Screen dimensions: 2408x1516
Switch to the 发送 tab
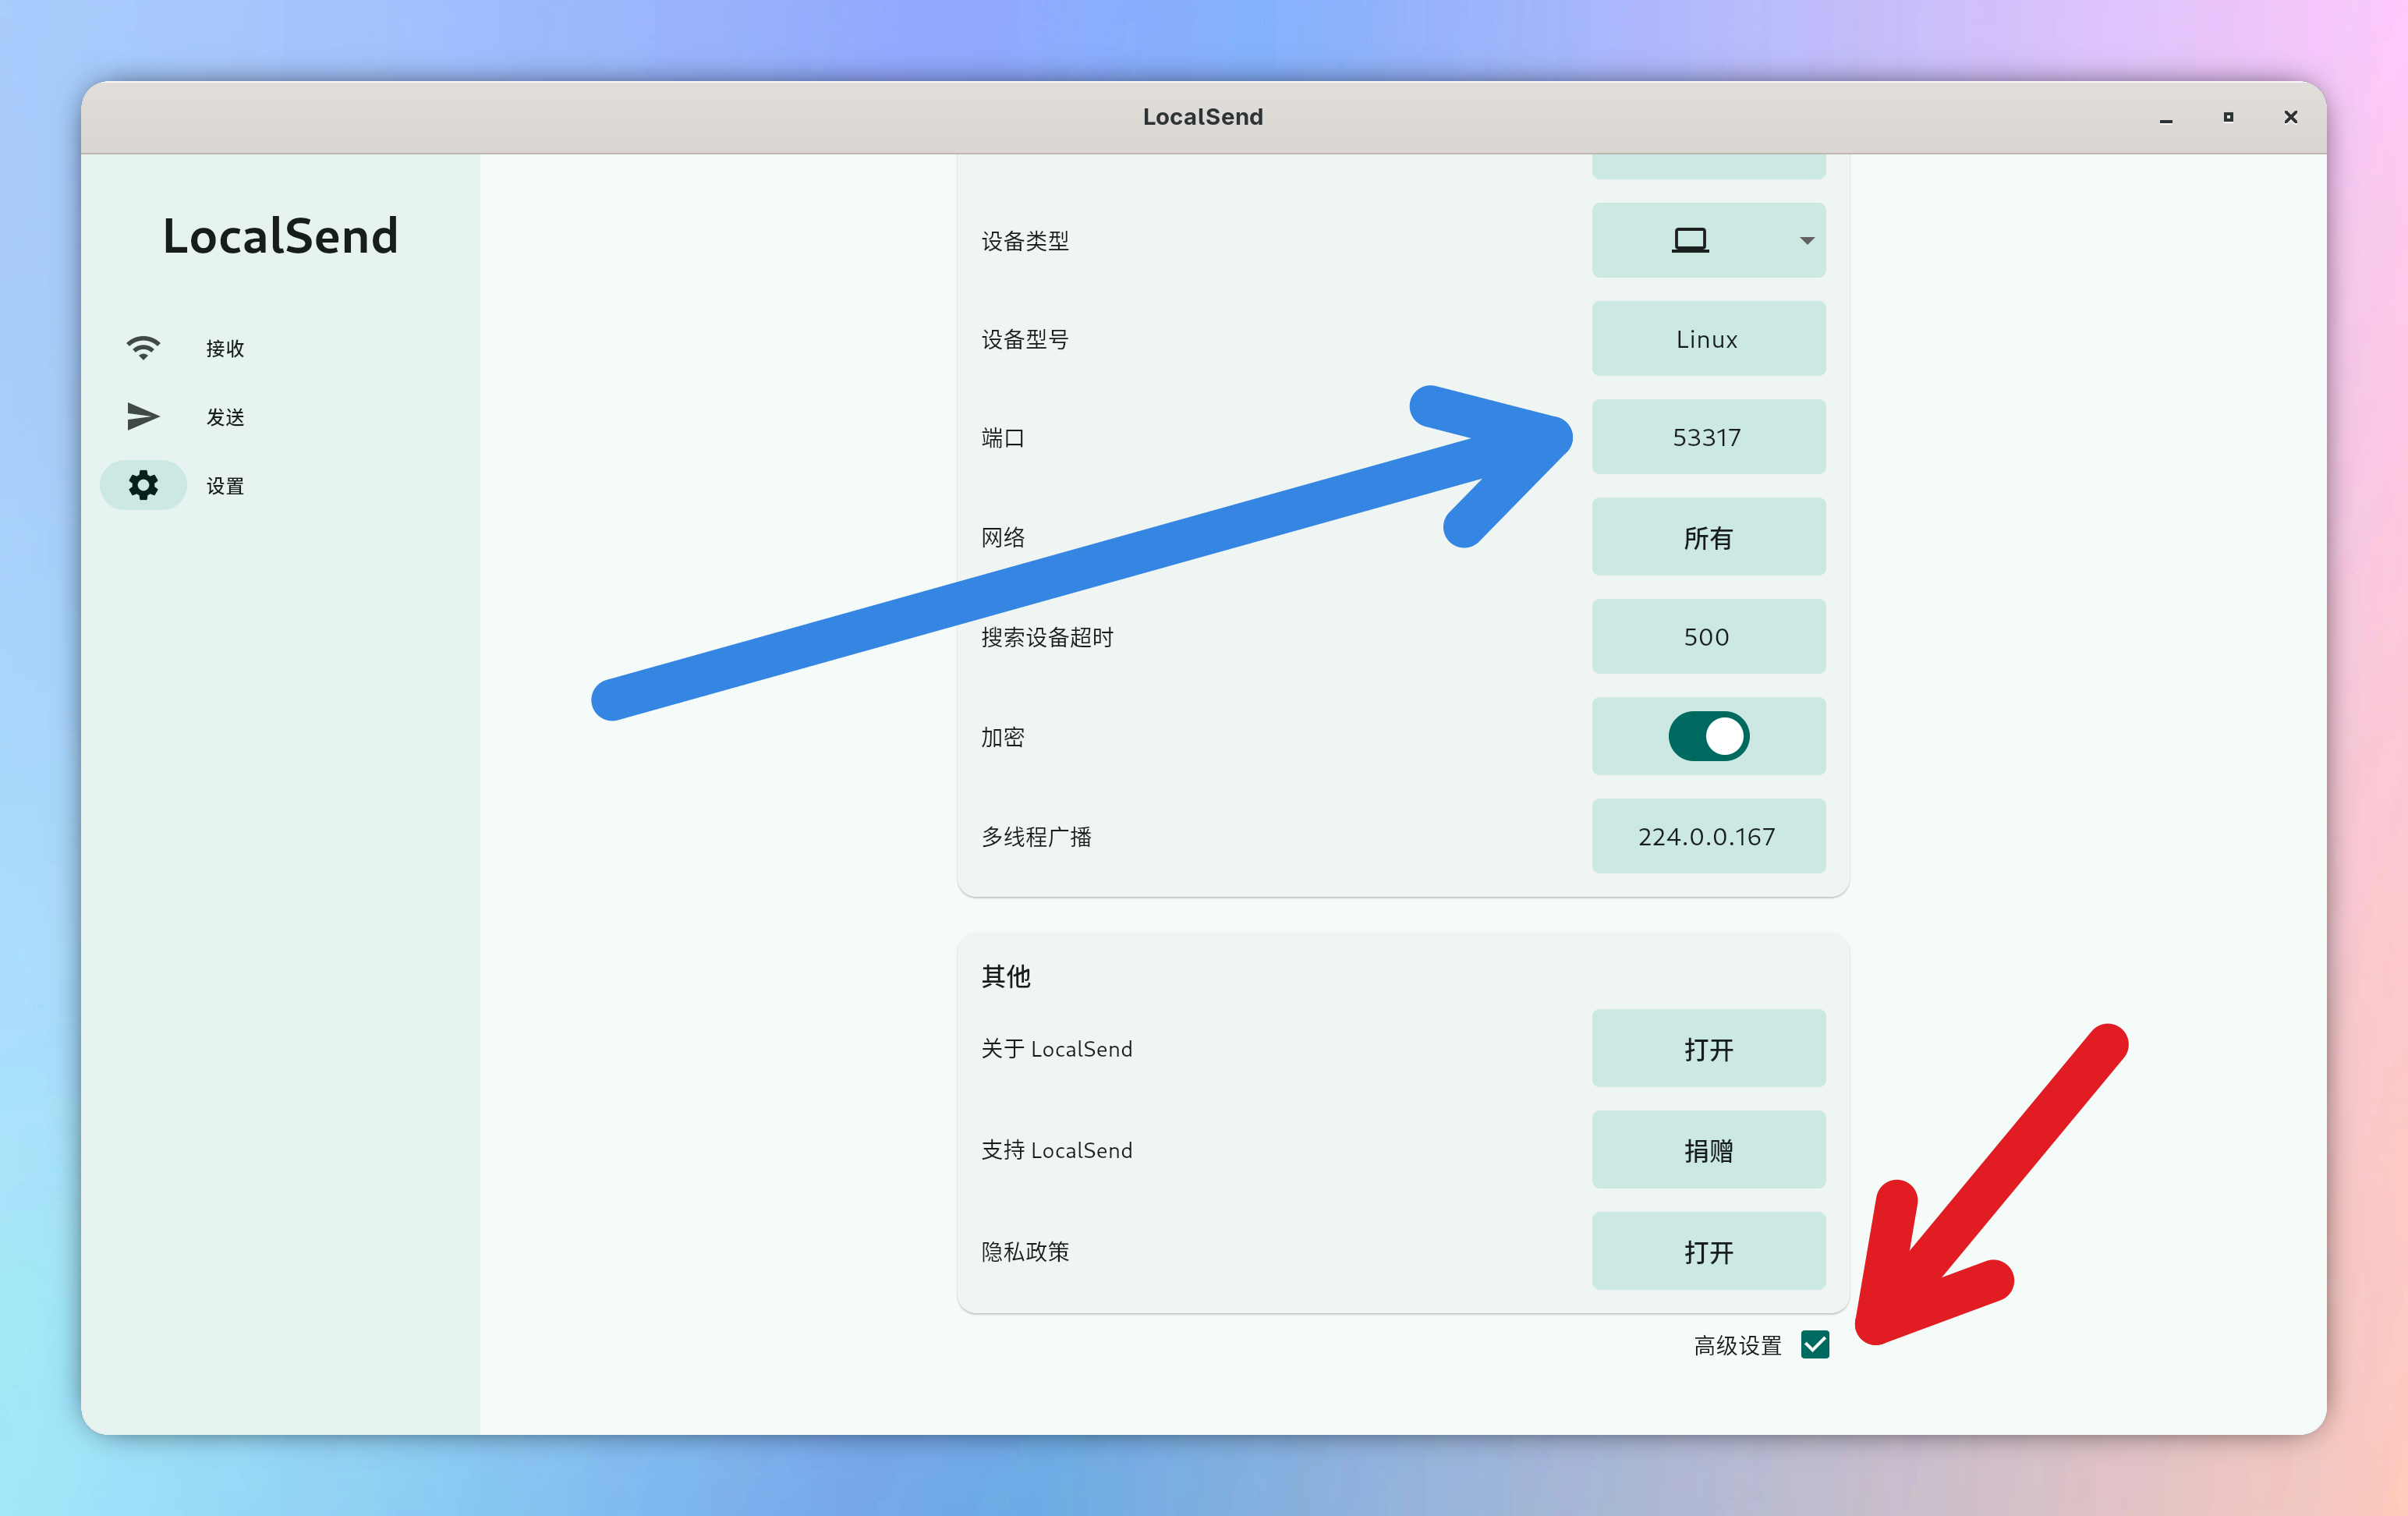pyautogui.click(x=225, y=417)
